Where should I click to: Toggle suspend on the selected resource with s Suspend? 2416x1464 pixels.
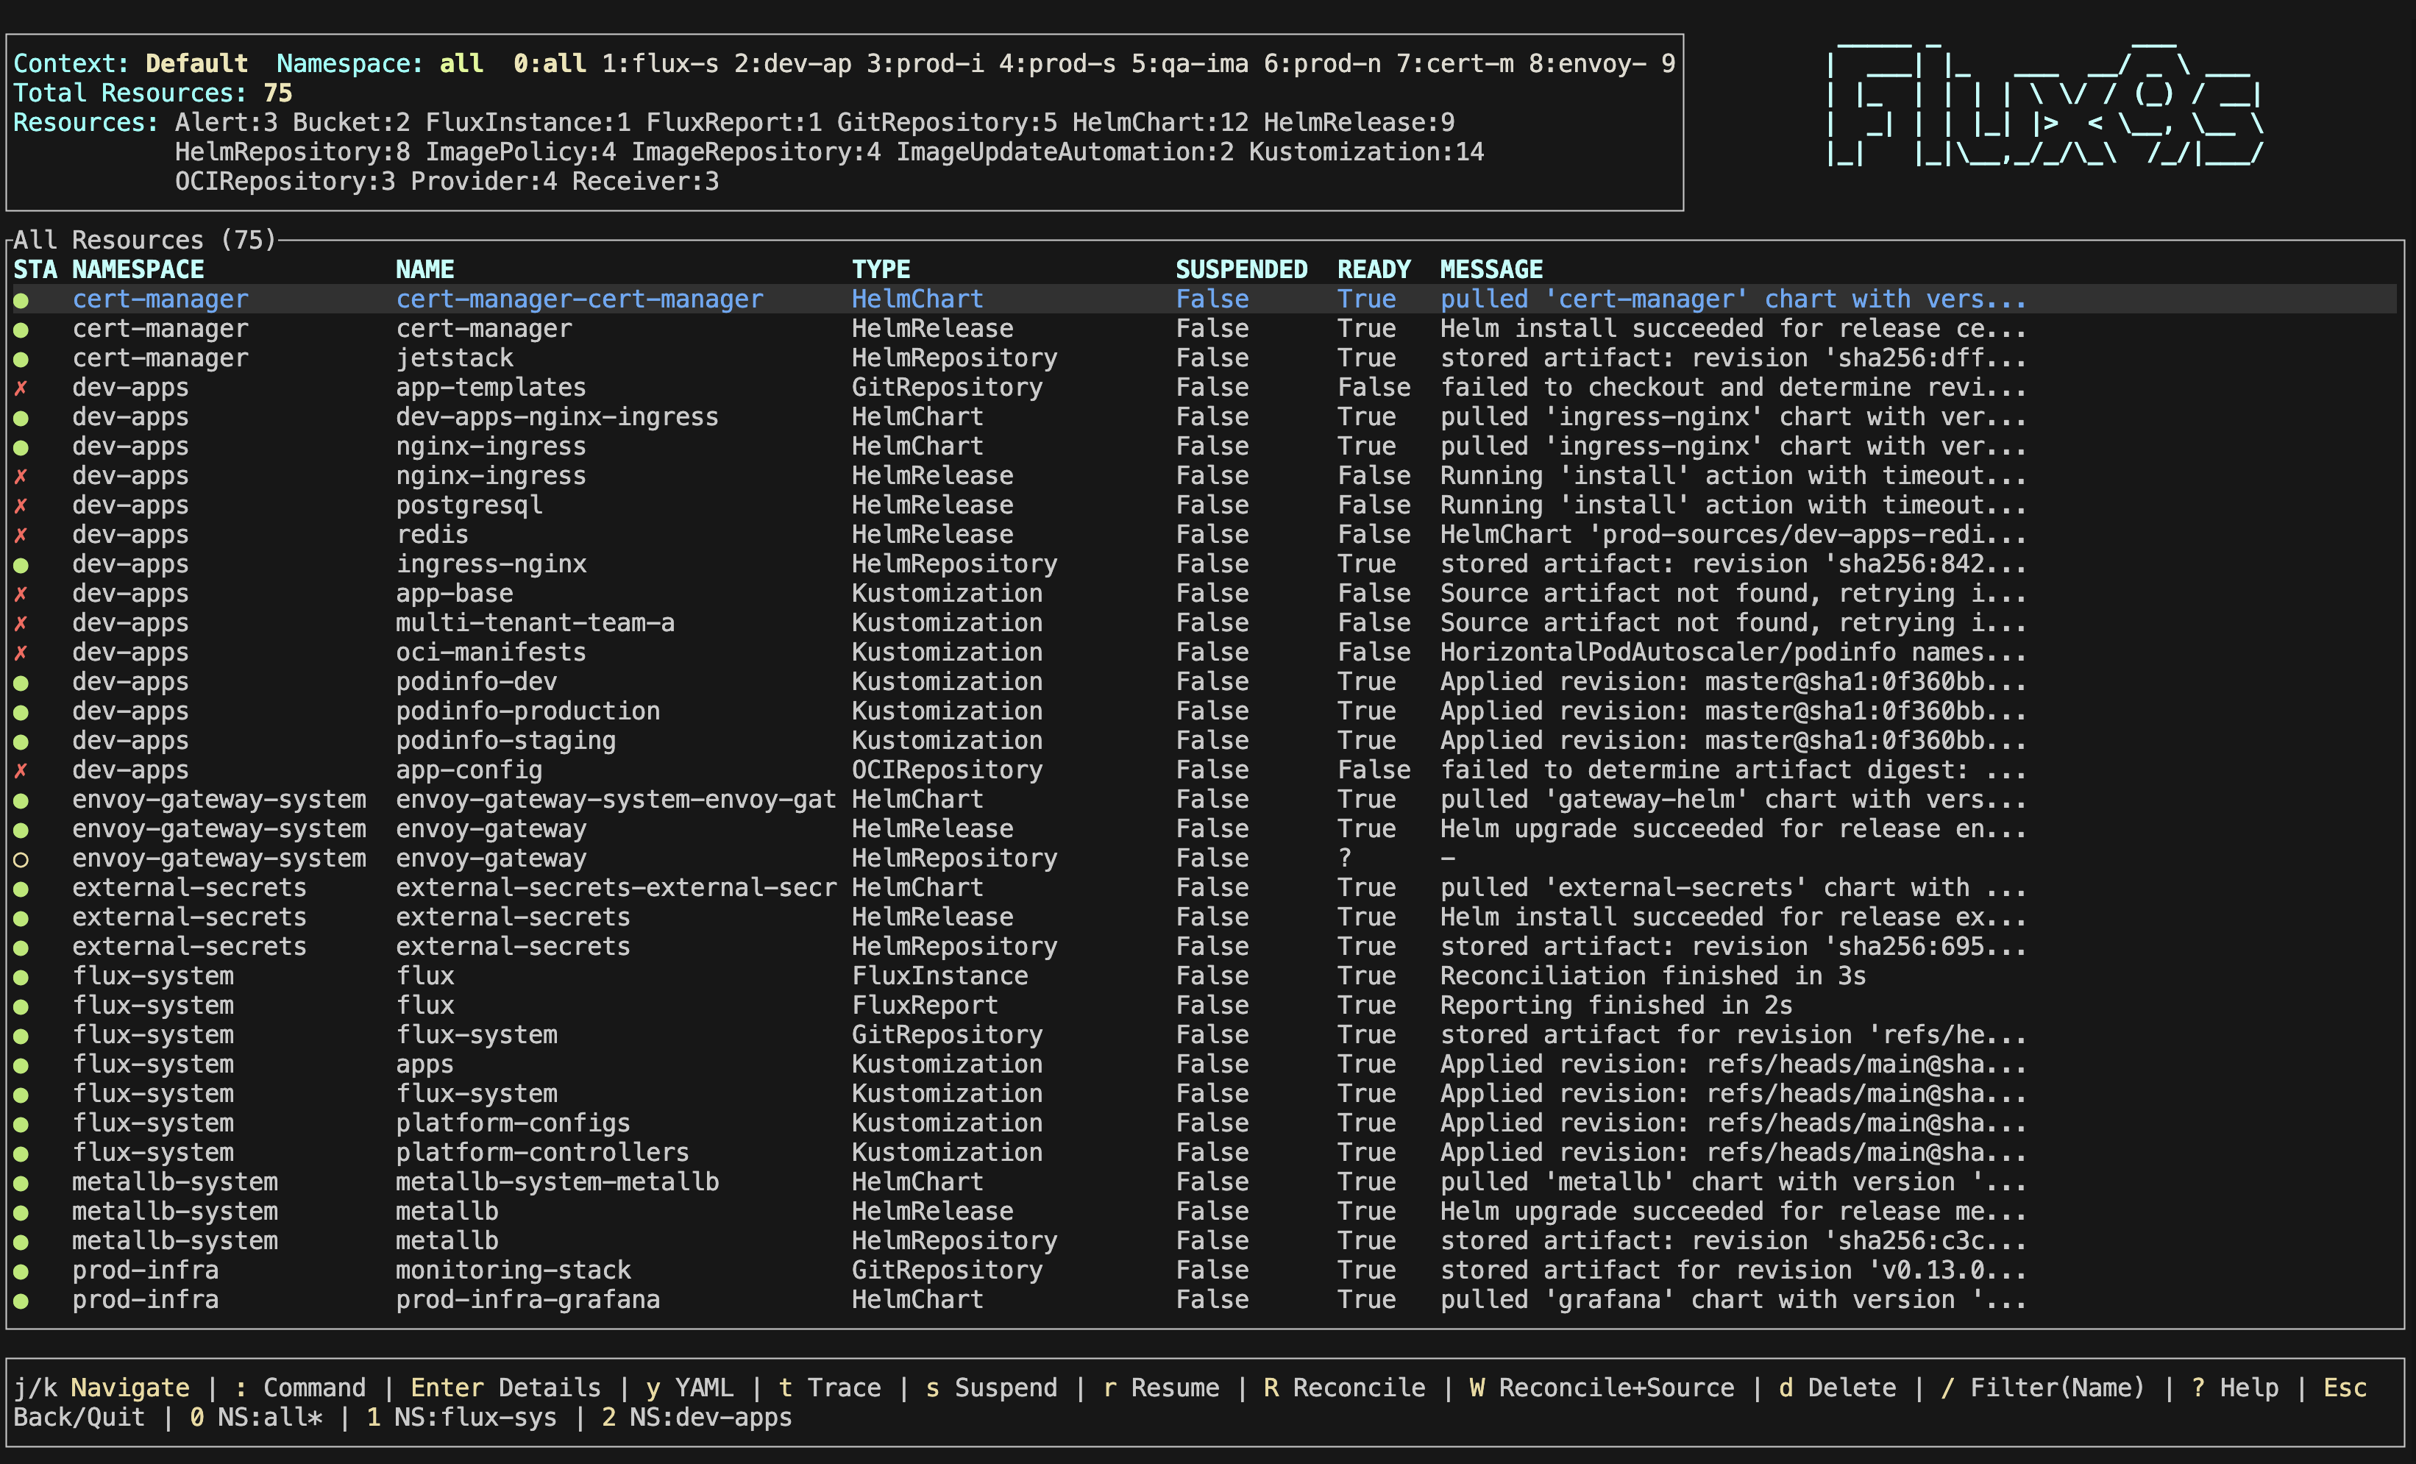tap(990, 1387)
